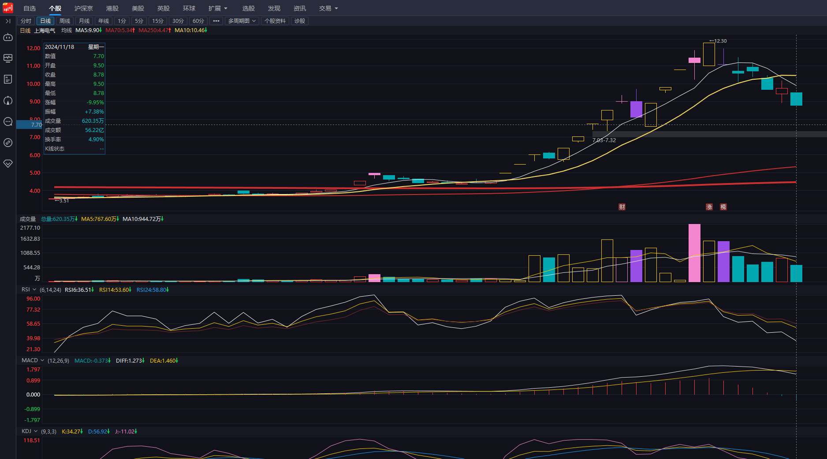The image size is (827, 459).
Task: Click the link circle sidebar icon
Action: [8, 143]
